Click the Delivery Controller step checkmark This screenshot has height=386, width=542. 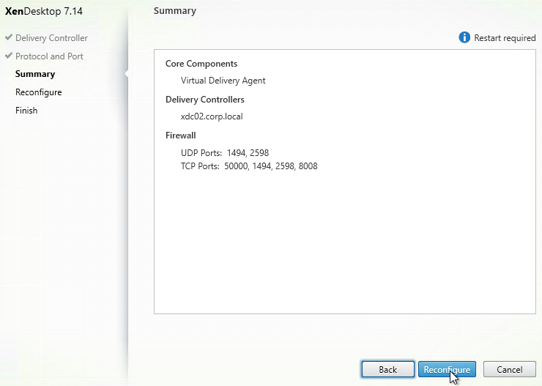click(x=9, y=37)
